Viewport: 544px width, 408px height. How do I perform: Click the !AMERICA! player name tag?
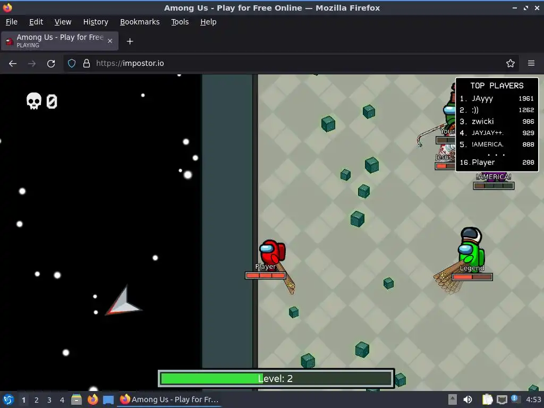pyautogui.click(x=494, y=176)
